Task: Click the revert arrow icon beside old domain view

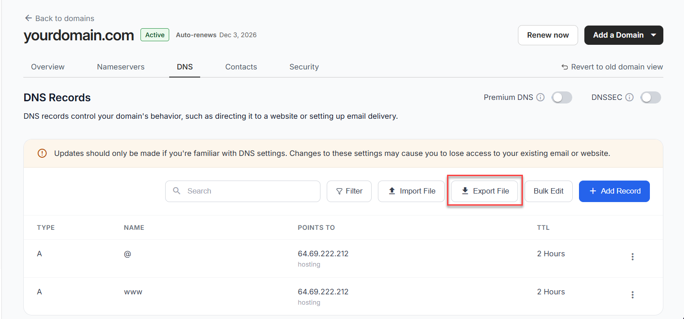Action: (x=565, y=67)
